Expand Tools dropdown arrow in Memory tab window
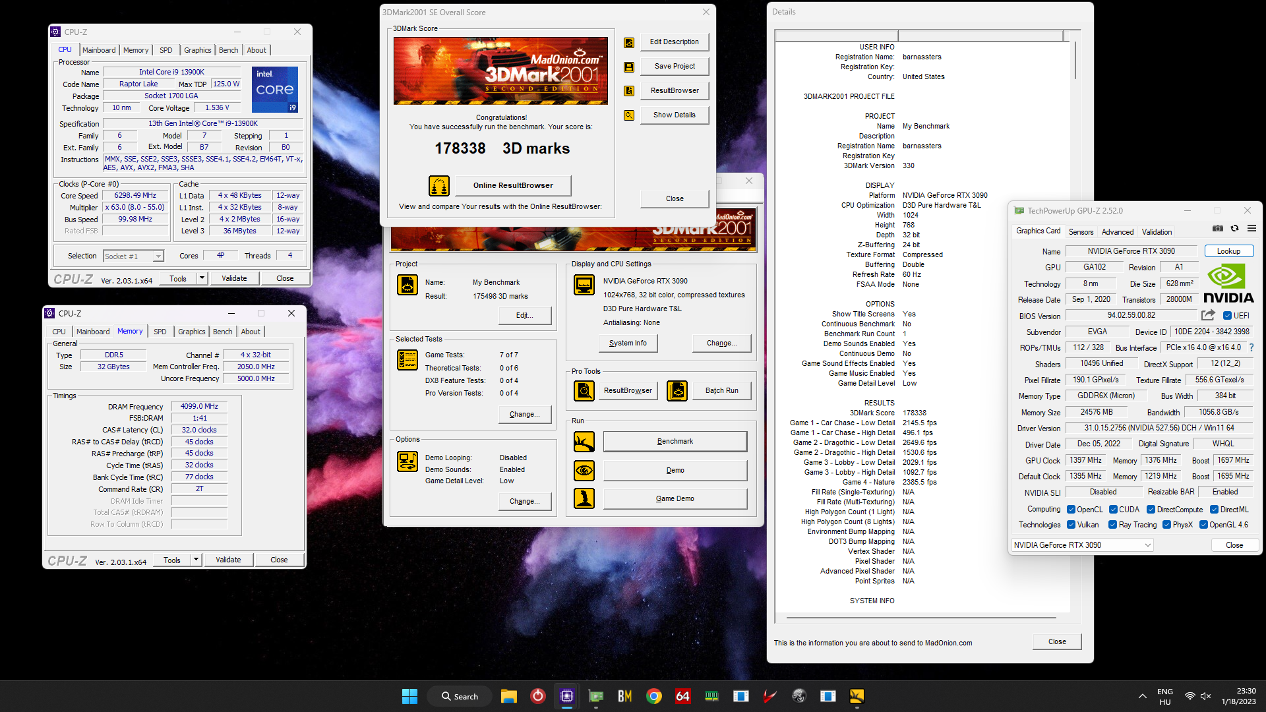 pos(196,560)
